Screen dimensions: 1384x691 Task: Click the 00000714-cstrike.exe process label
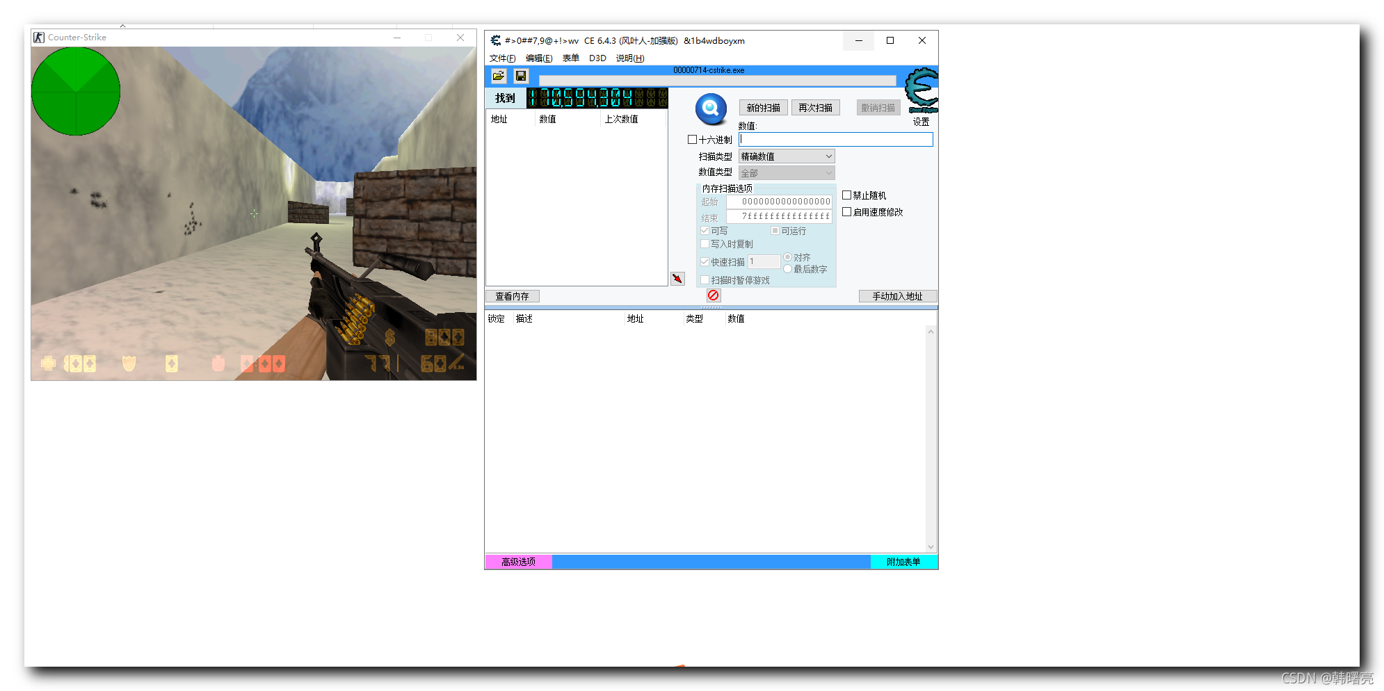pyautogui.click(x=709, y=70)
